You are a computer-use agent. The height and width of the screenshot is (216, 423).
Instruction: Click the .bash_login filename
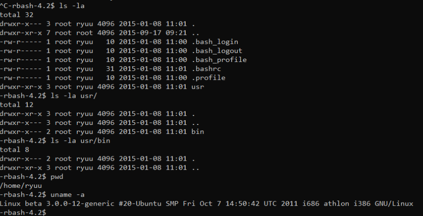coord(215,42)
